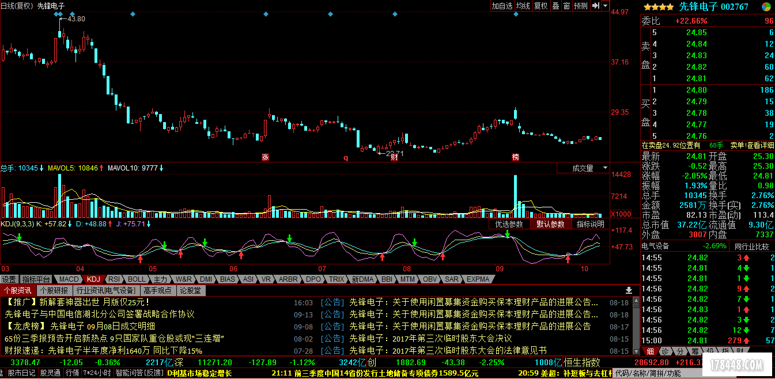Click the 43.80 high-price marker on the chart
Image resolution: width=775 pixels, height=379 pixels.
73,19
